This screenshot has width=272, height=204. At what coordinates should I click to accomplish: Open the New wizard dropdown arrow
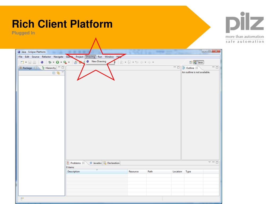point(26,62)
